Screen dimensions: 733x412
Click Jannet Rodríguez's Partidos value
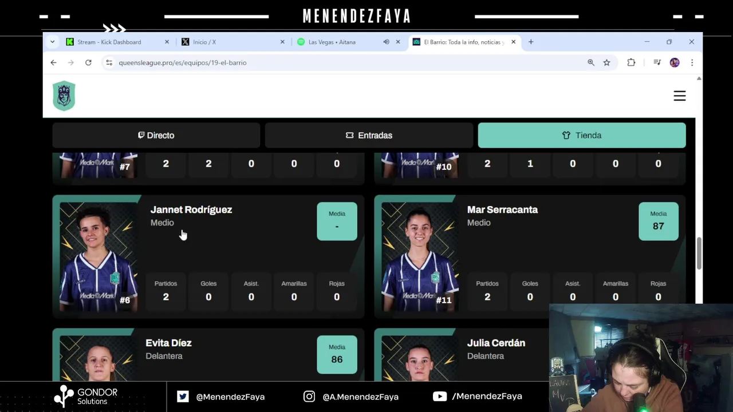coord(165,297)
